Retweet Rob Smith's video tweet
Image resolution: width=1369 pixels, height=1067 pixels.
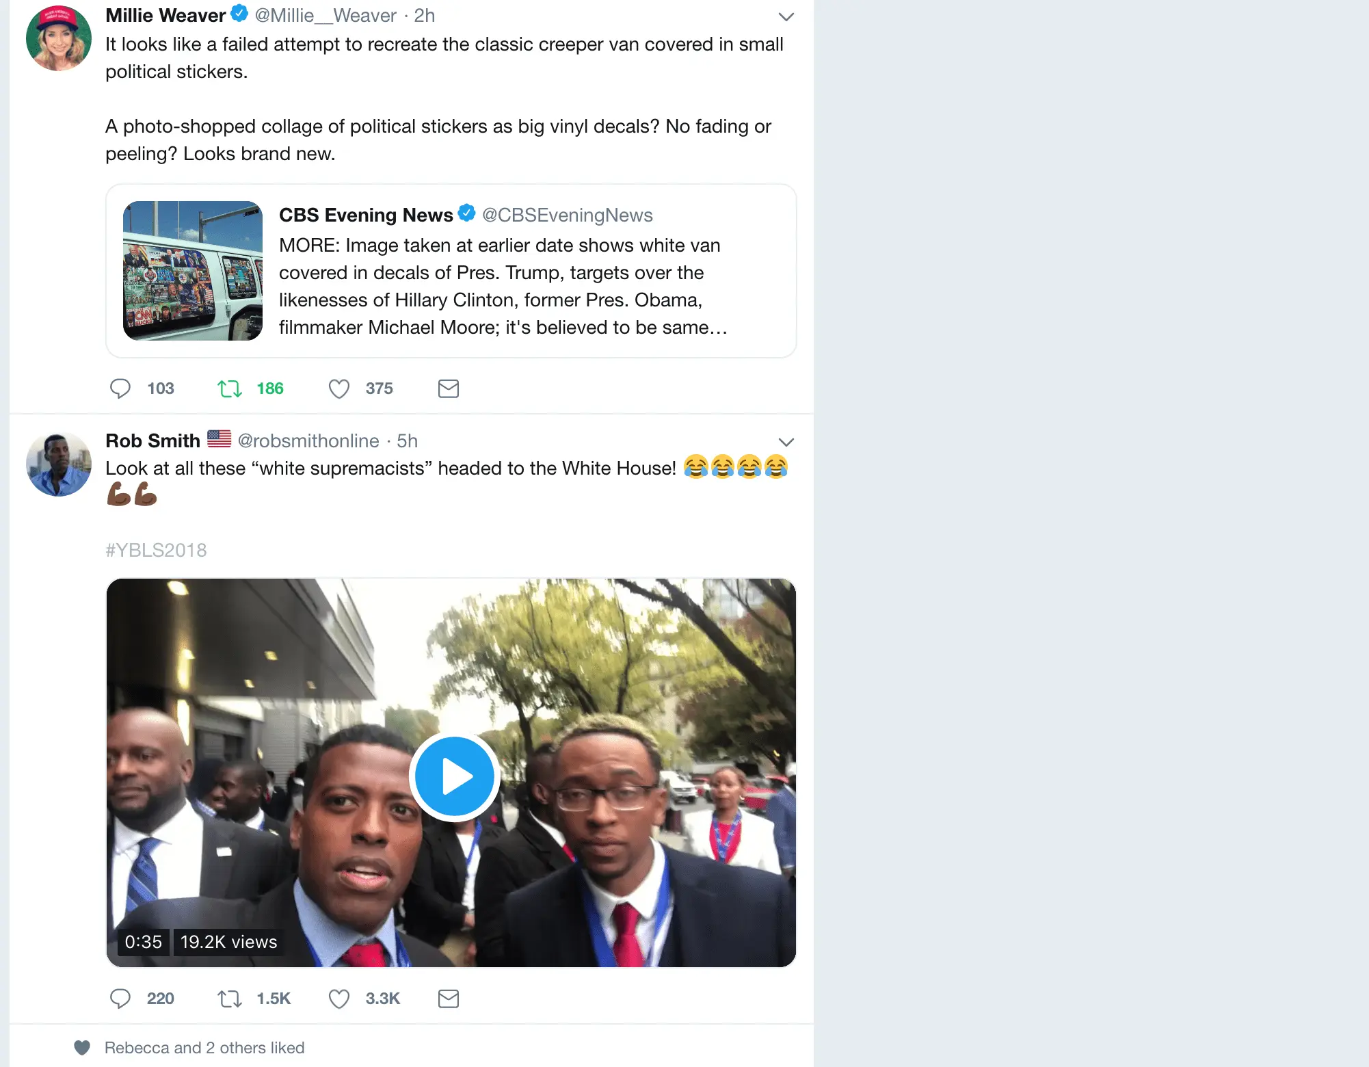tap(230, 999)
